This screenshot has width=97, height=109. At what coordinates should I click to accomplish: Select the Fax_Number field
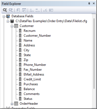[33, 70]
